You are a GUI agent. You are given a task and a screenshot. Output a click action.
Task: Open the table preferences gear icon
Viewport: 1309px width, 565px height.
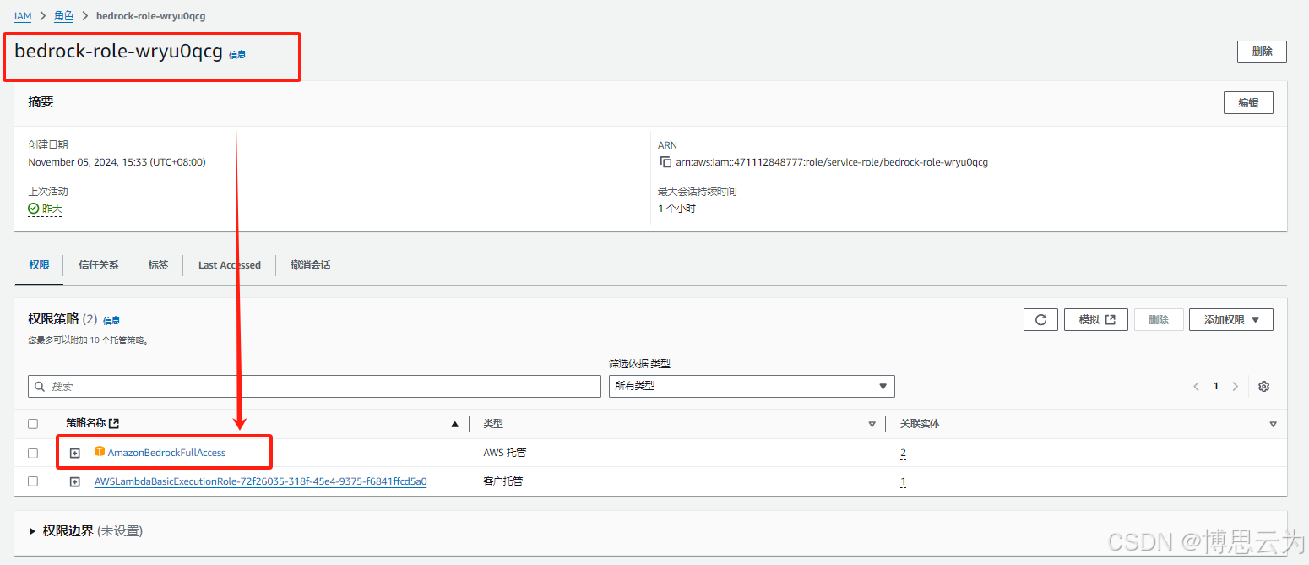1263,386
